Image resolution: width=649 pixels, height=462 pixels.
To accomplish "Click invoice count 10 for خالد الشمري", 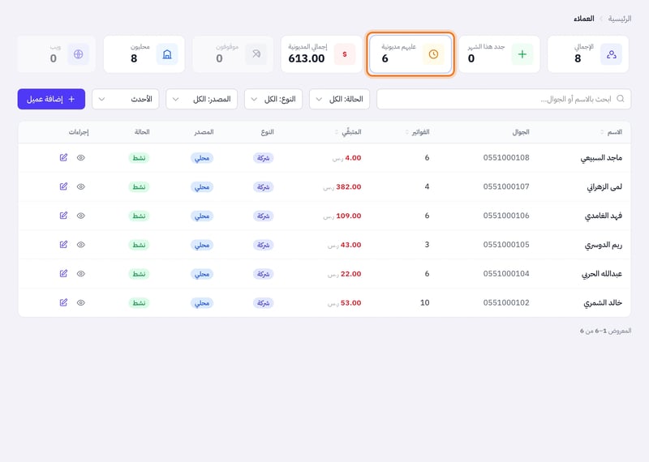I will coord(424,303).
